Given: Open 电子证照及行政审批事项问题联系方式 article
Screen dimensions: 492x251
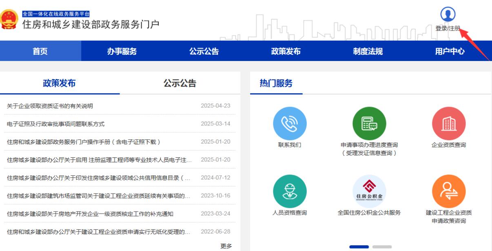Looking at the screenshot, I should click(55, 124).
